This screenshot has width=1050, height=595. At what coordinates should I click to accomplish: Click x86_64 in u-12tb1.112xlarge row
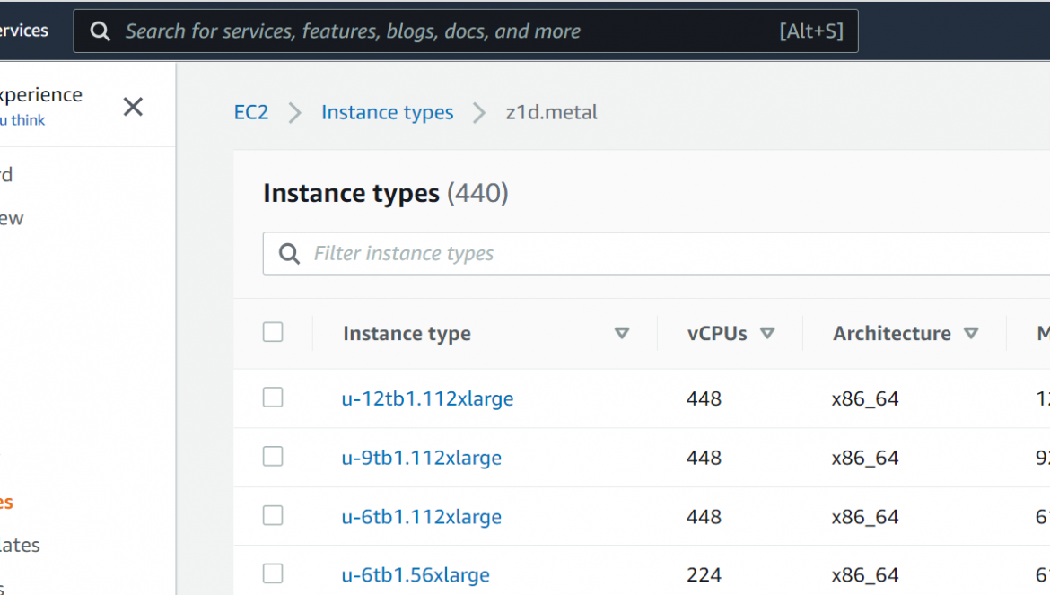[865, 398]
